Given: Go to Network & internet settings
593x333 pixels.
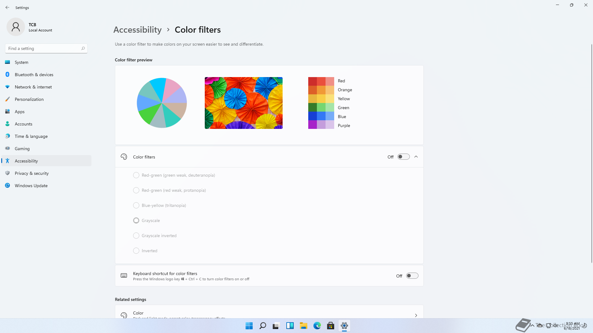Looking at the screenshot, I should [46, 87].
